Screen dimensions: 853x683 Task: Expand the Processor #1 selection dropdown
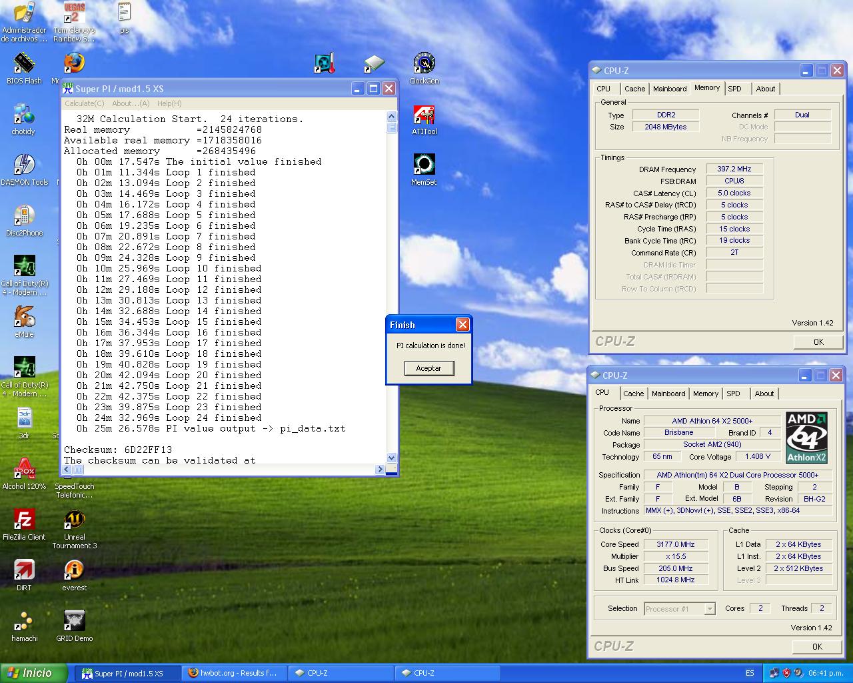709,608
